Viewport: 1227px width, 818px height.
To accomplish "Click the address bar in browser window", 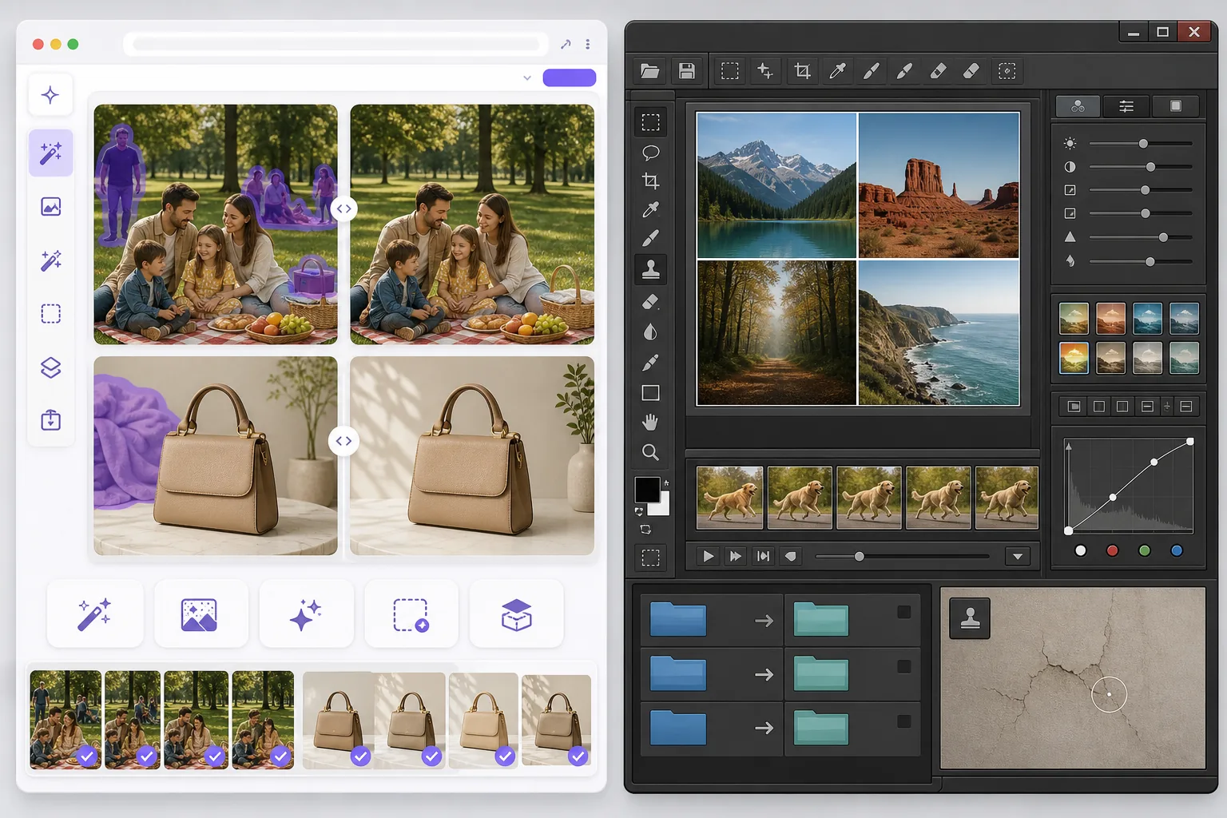I will [x=336, y=43].
